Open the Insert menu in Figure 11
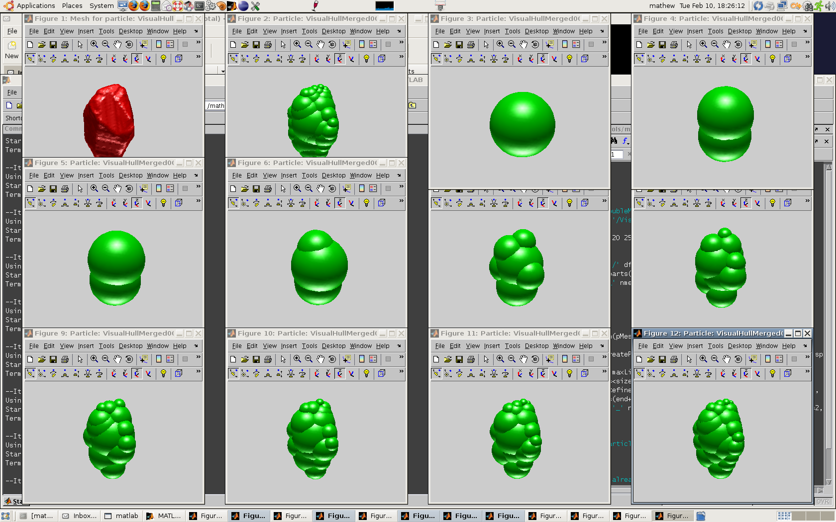This screenshot has width=836, height=522. [492, 346]
